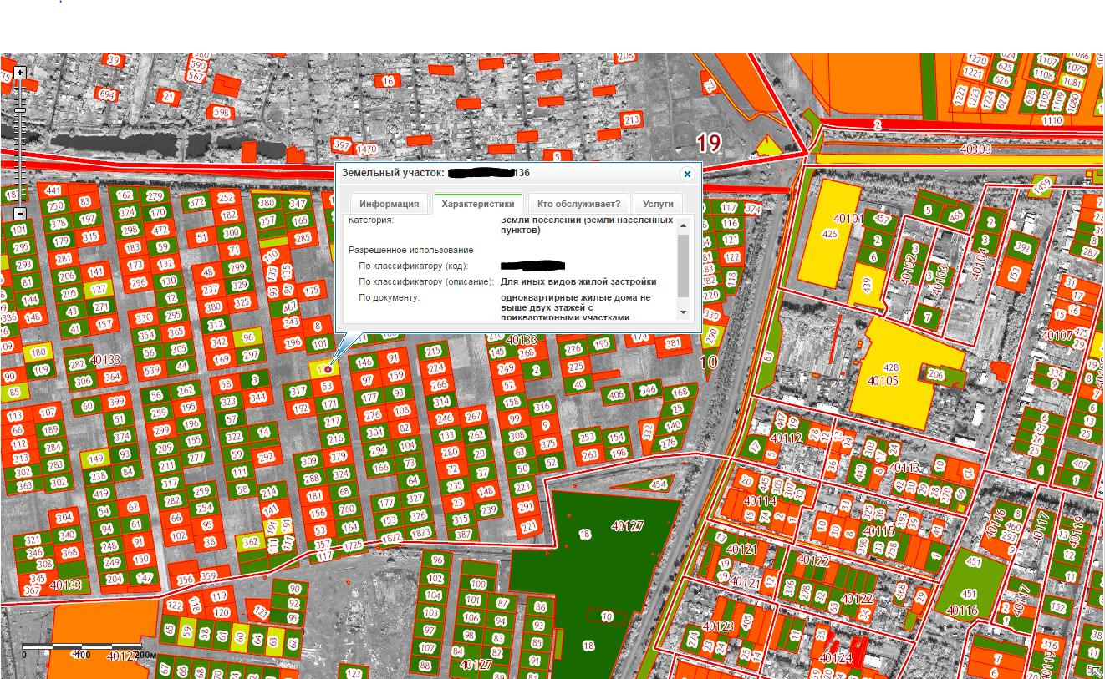1105x679 pixels.
Task: Click the Разрешенное использование heading
Action: tap(410, 250)
